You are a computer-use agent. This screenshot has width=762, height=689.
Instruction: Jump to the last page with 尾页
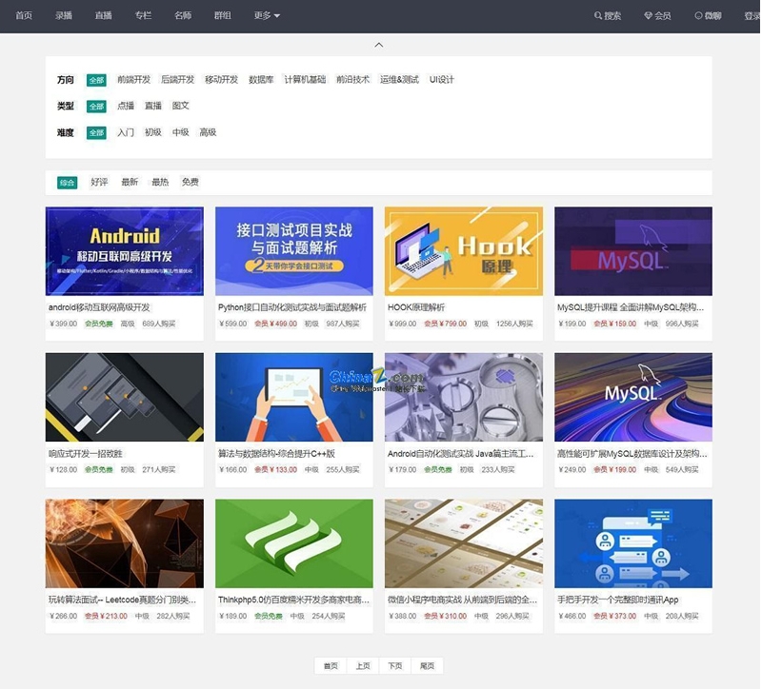(427, 666)
